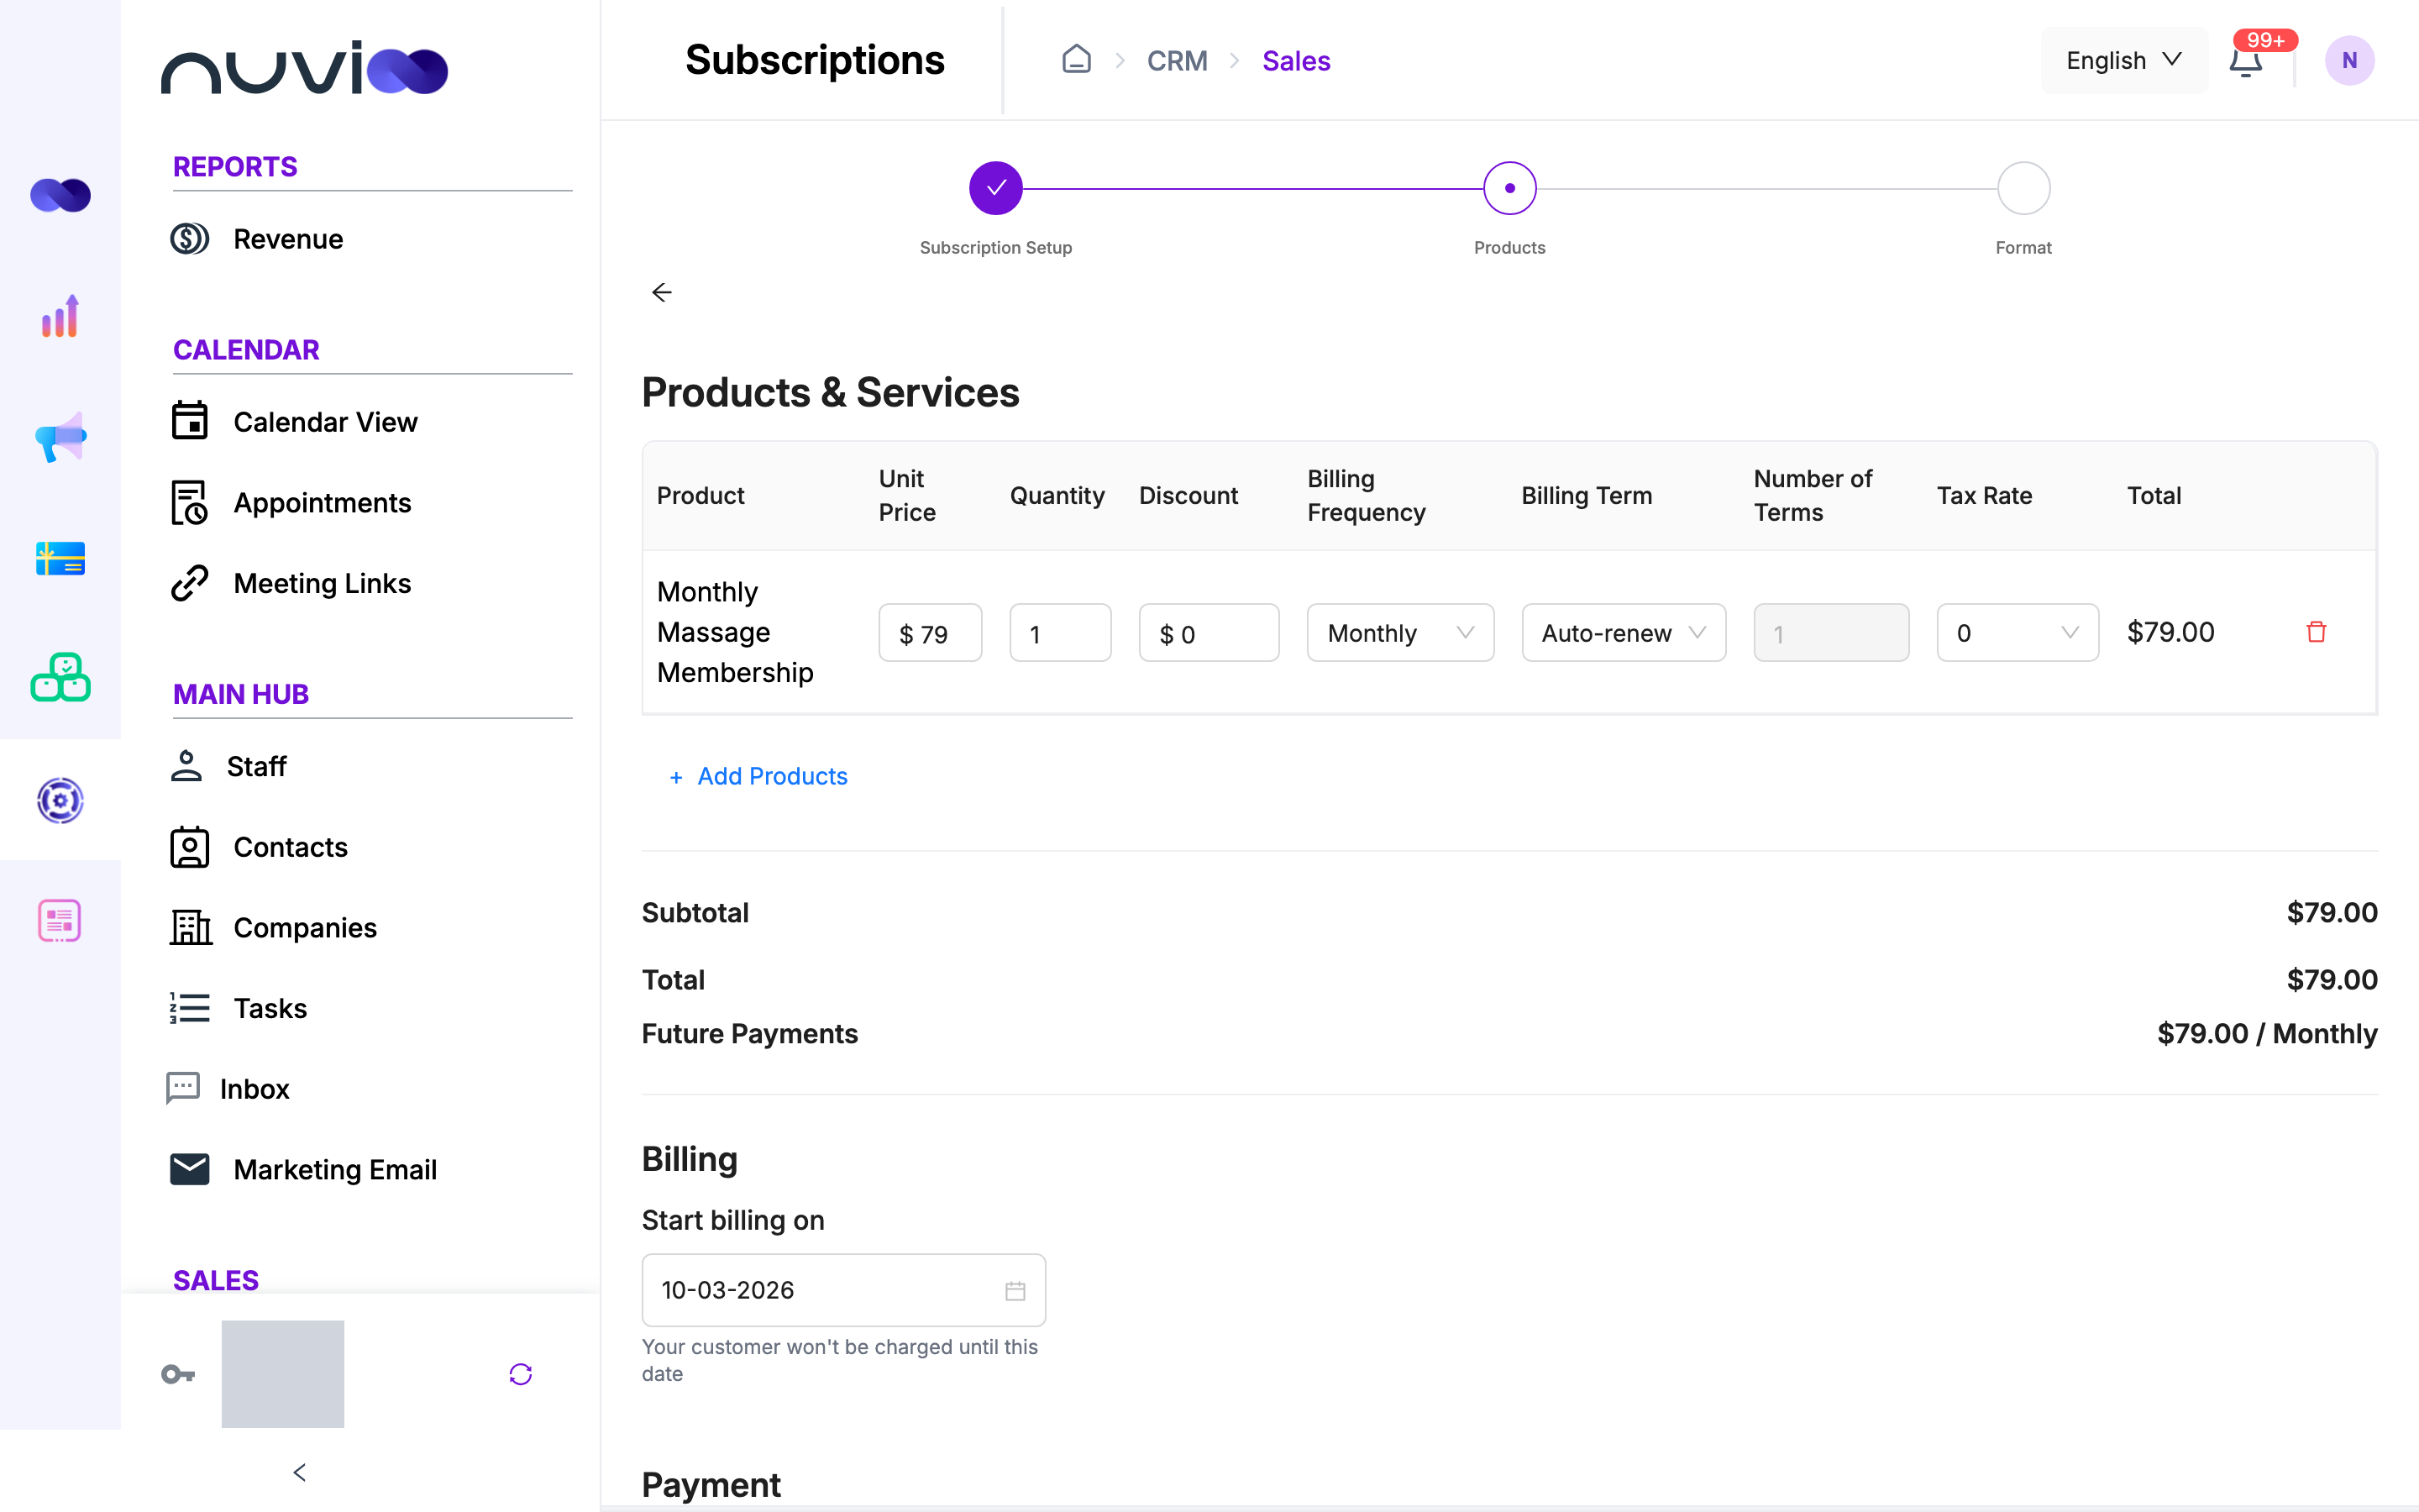The image size is (2419, 1512).
Task: Click the Calendar View calendar icon
Action: point(189,421)
